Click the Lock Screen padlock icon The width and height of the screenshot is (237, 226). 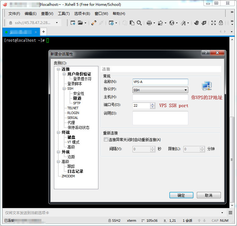pyautogui.click(x=221, y=23)
